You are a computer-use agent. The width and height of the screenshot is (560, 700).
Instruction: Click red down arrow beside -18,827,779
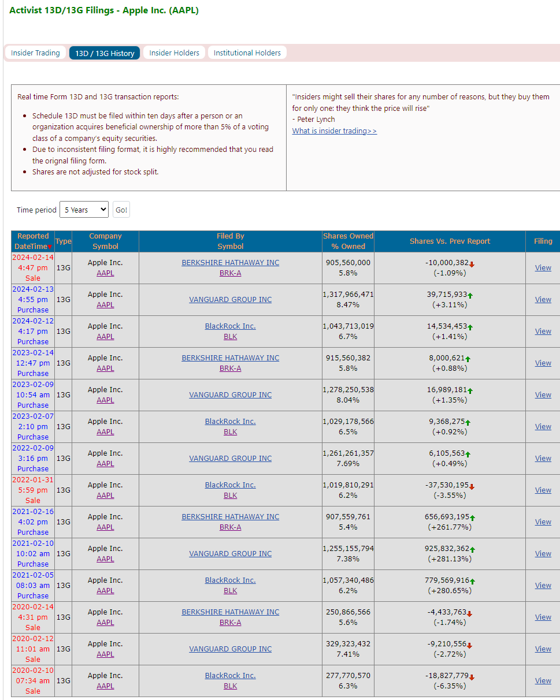[472, 677]
